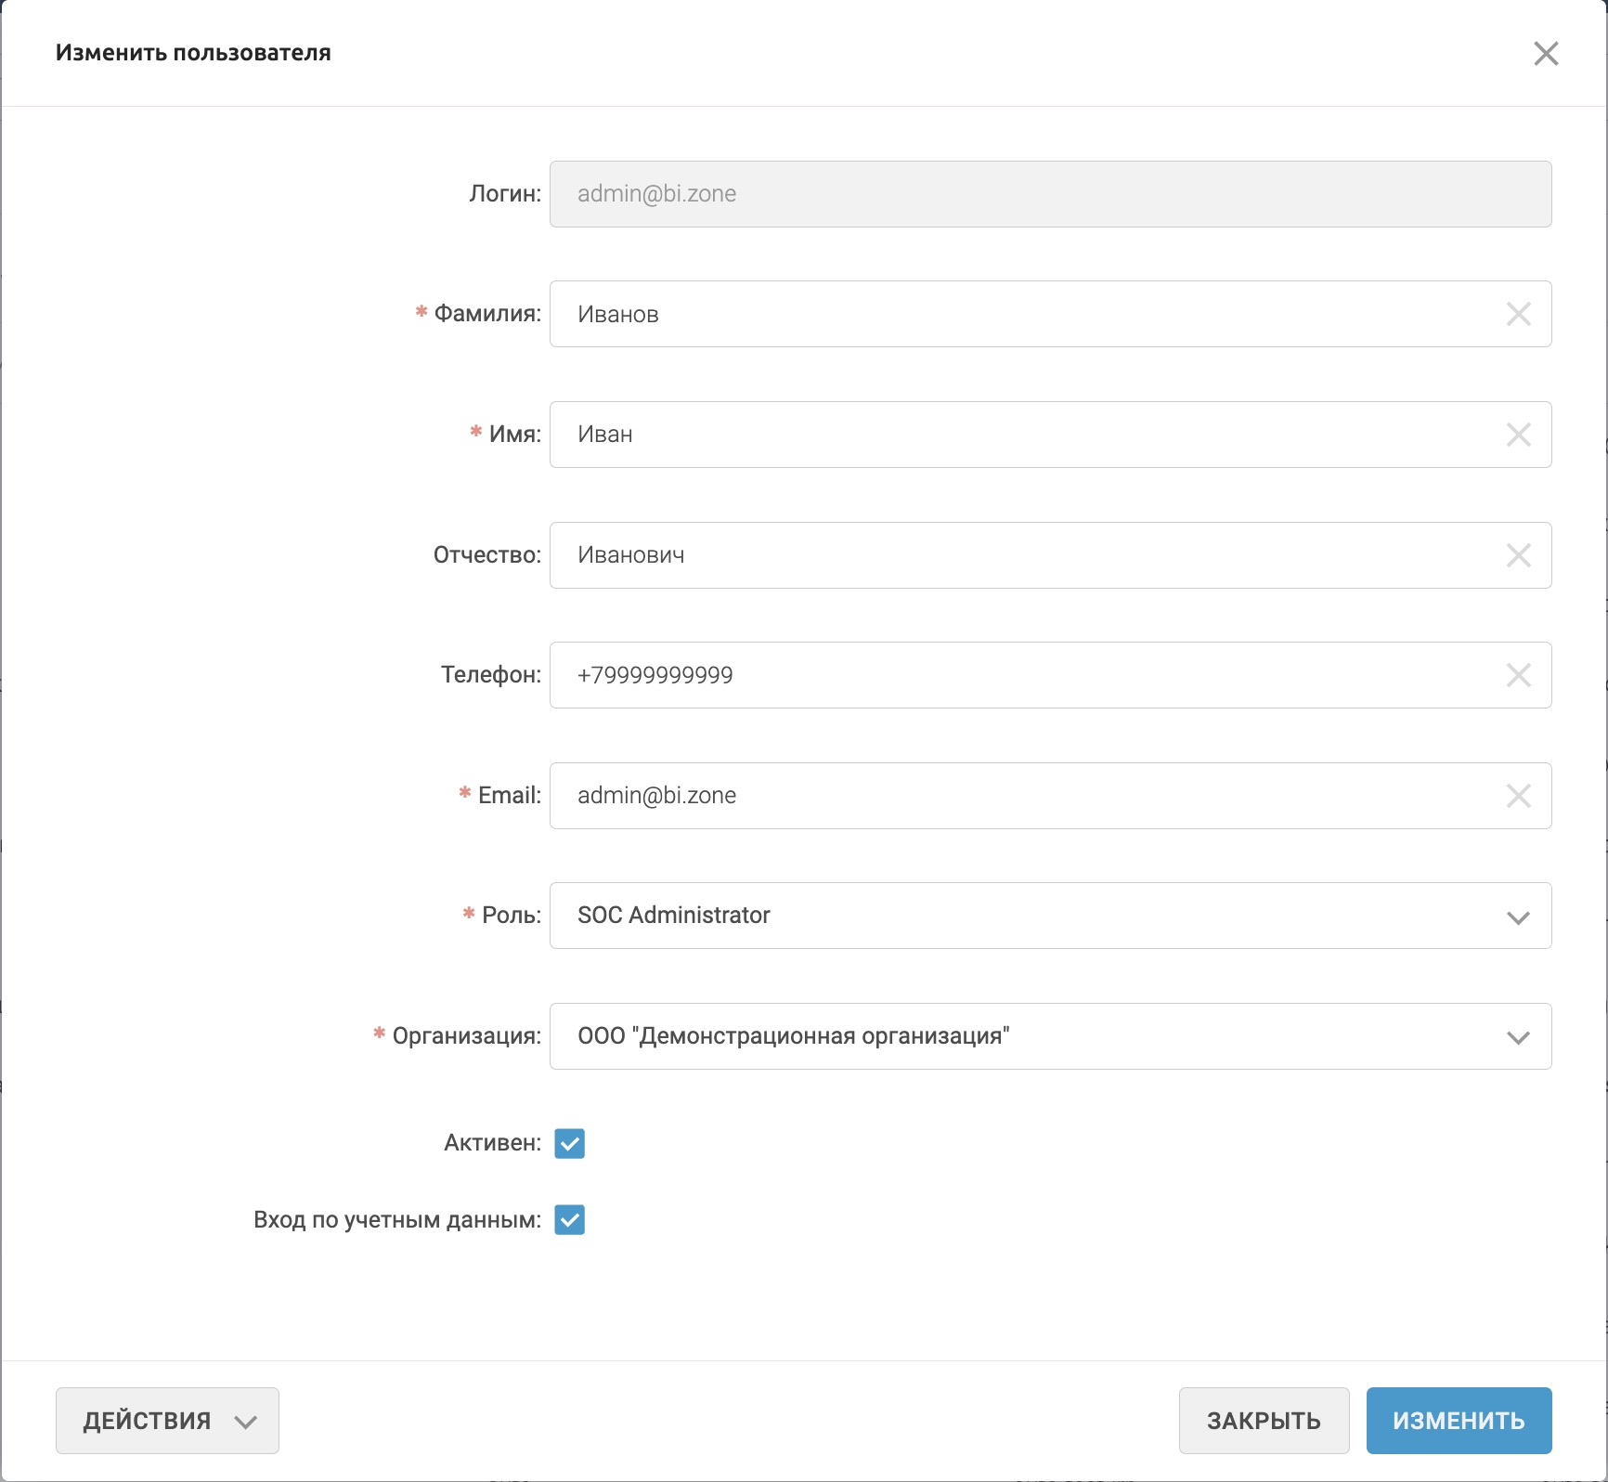1608x1482 pixels.
Task: Click the Отчество field with Иванович
Action: [1021, 555]
